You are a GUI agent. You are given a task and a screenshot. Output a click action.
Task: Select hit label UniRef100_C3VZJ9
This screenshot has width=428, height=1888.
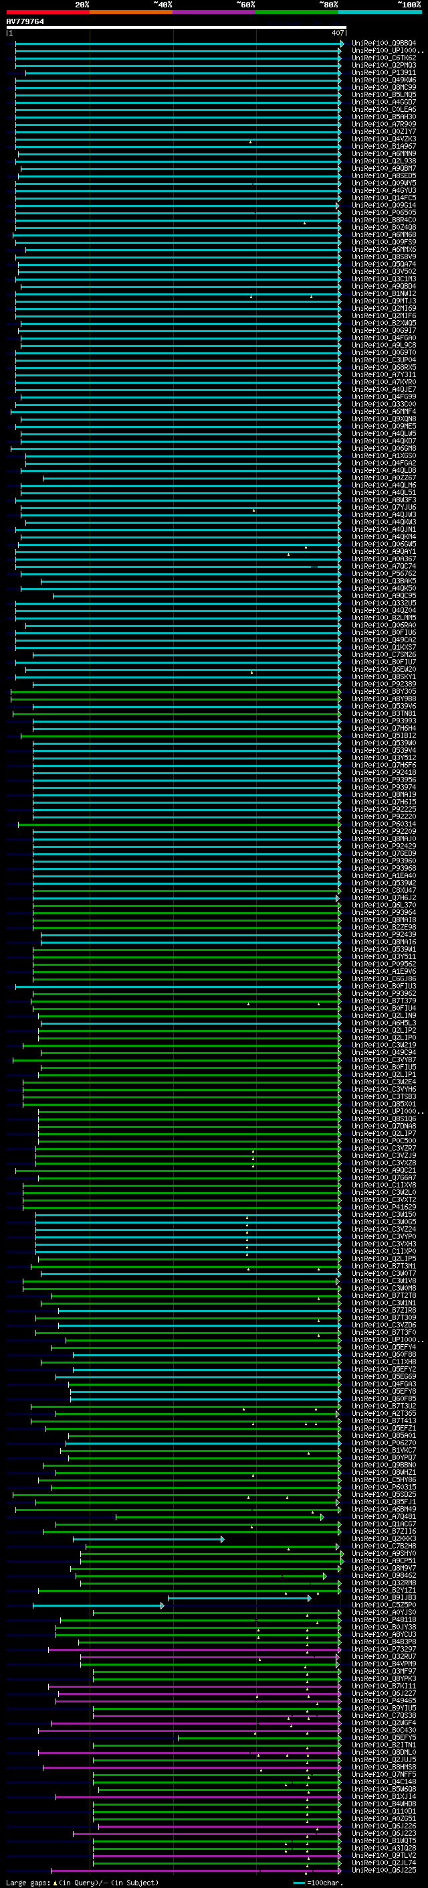tap(383, 1155)
